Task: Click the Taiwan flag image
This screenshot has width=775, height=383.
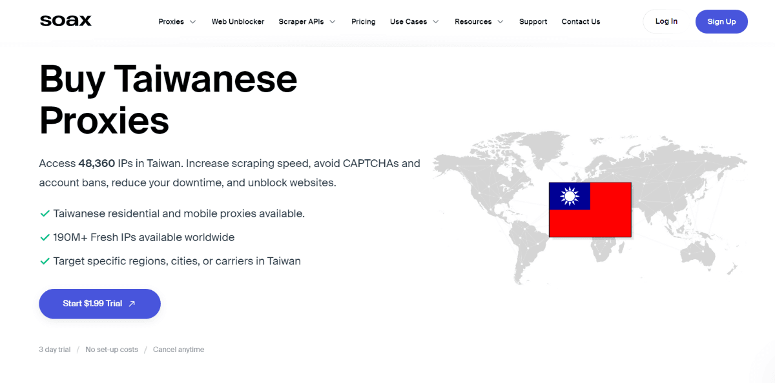Action: pyautogui.click(x=590, y=210)
